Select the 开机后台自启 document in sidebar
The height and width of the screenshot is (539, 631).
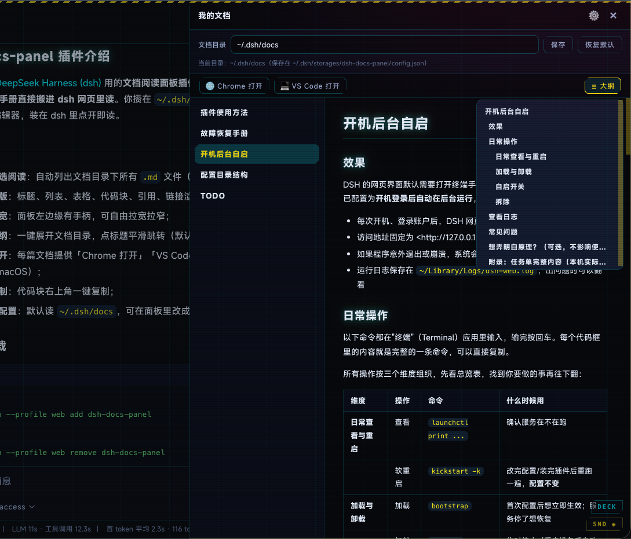257,155
